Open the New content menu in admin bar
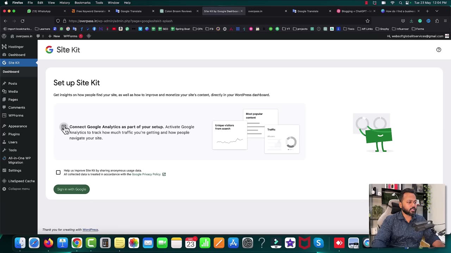451x253 pixels. coord(54,36)
